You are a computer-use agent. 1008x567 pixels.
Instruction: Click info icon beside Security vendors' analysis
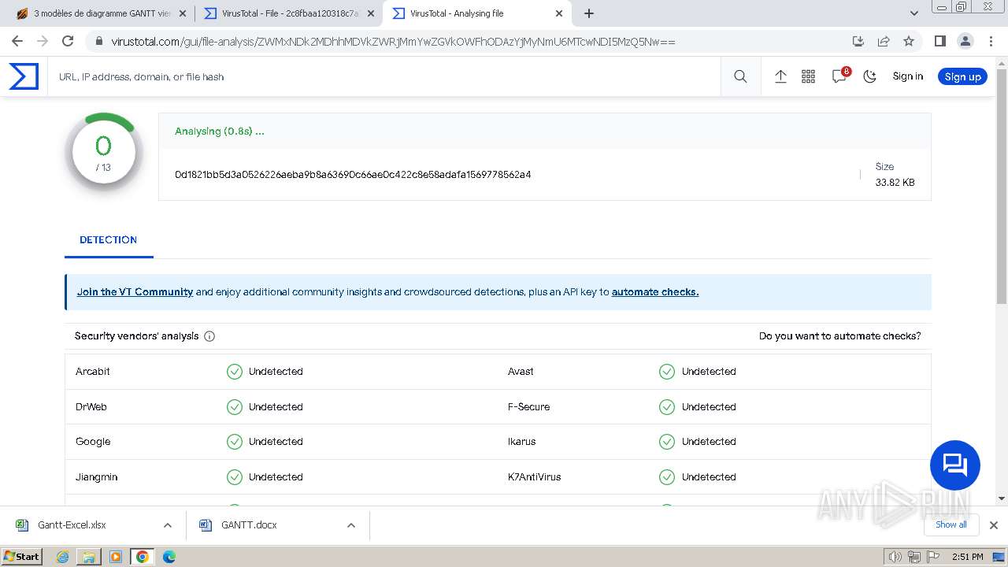click(209, 336)
